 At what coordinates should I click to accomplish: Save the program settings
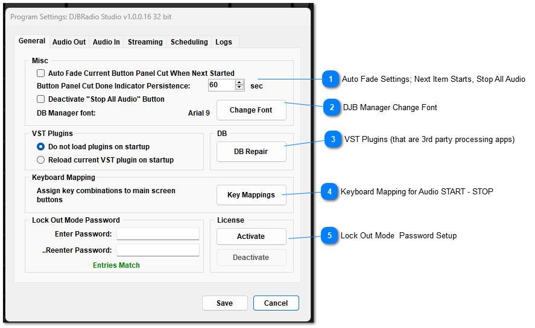[x=225, y=303]
